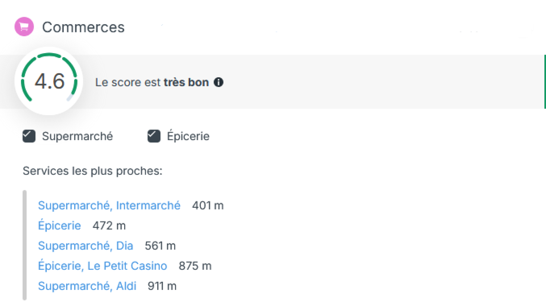Click the pink shopping cart icon
546x306 pixels.
click(x=24, y=27)
